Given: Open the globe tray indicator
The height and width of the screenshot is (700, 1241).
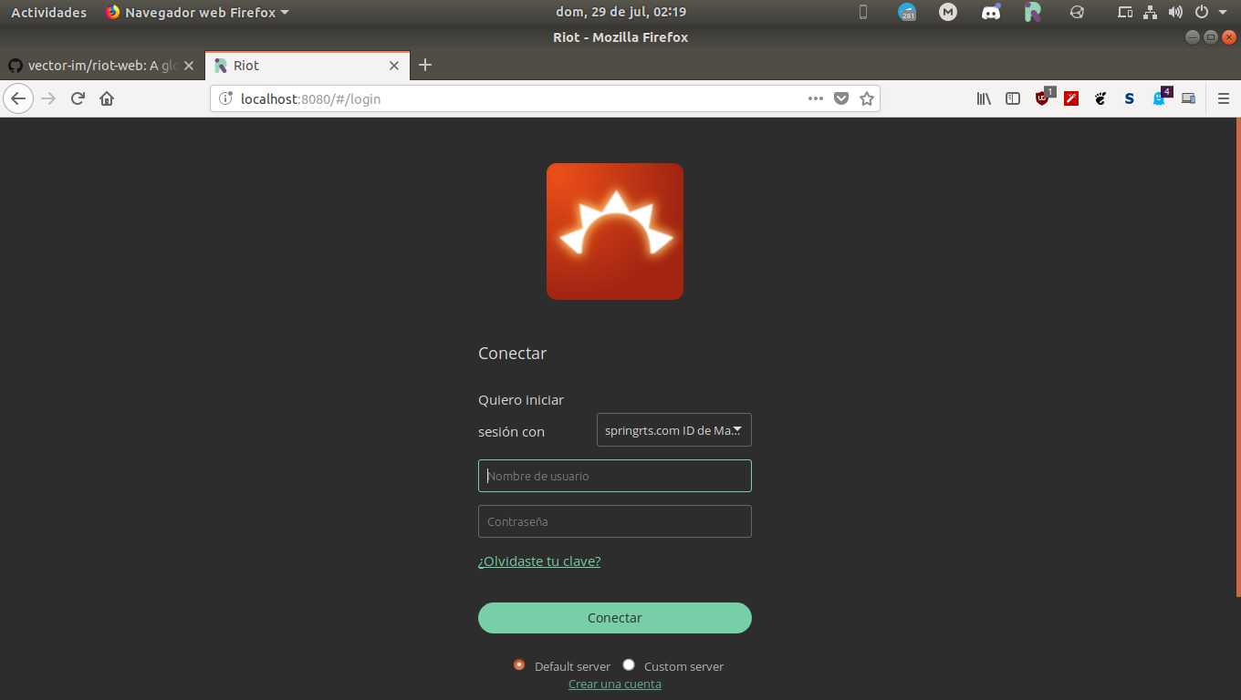Looking at the screenshot, I should (x=1077, y=12).
